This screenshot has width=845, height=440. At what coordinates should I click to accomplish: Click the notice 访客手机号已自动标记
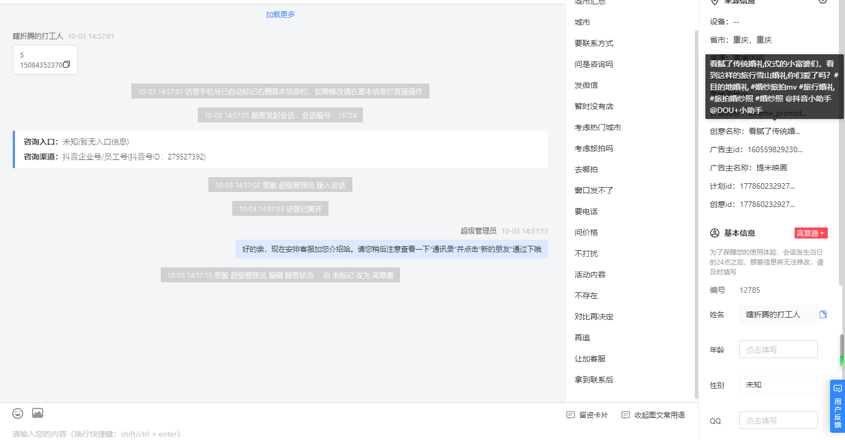point(280,91)
